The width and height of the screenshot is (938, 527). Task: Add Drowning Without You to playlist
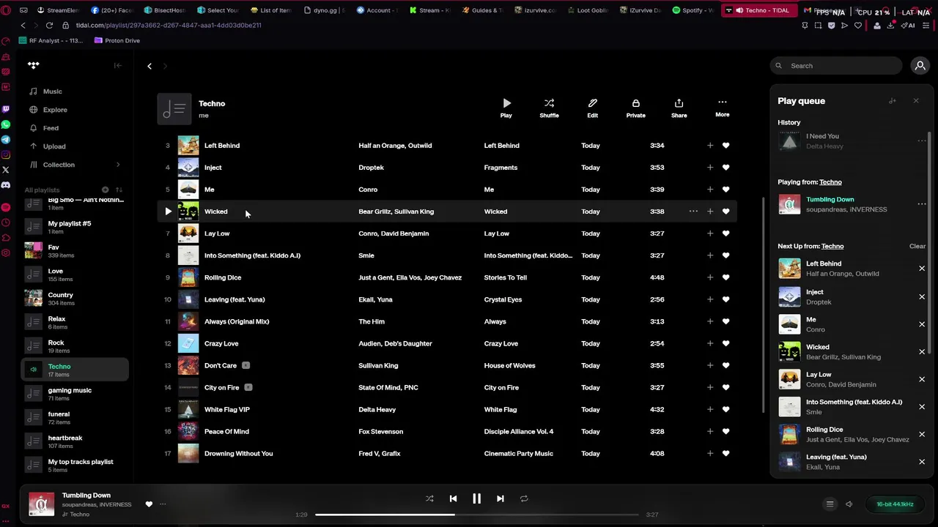point(709,453)
